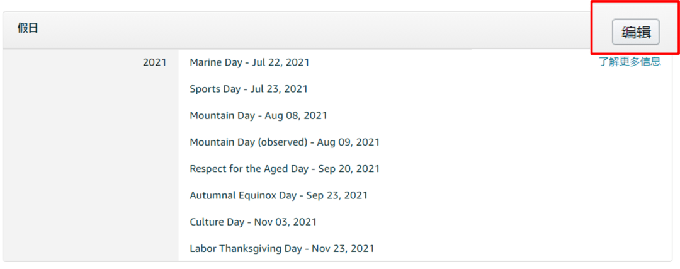The width and height of the screenshot is (680, 269).
Task: Select the Marine Day holiday entry
Action: [249, 62]
